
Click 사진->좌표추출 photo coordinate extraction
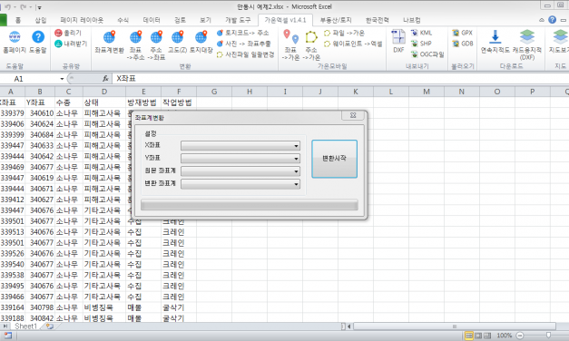(x=243, y=44)
